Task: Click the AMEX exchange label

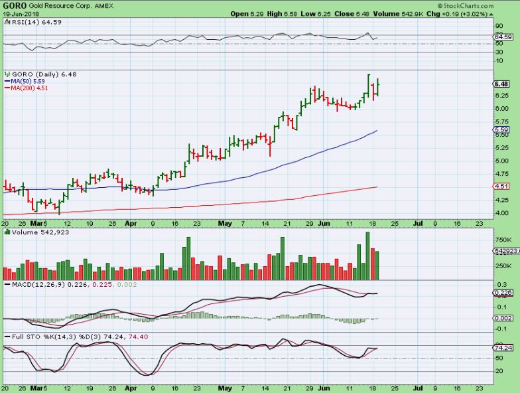Action: point(103,6)
